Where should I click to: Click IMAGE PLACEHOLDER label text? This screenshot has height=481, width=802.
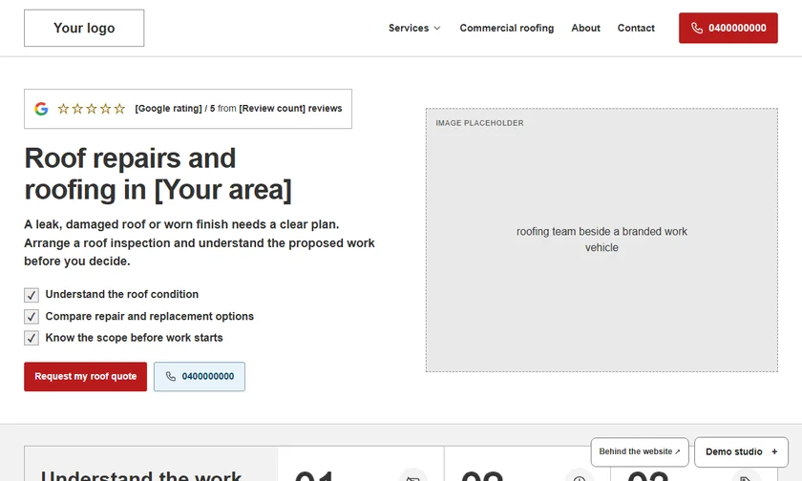tap(479, 123)
